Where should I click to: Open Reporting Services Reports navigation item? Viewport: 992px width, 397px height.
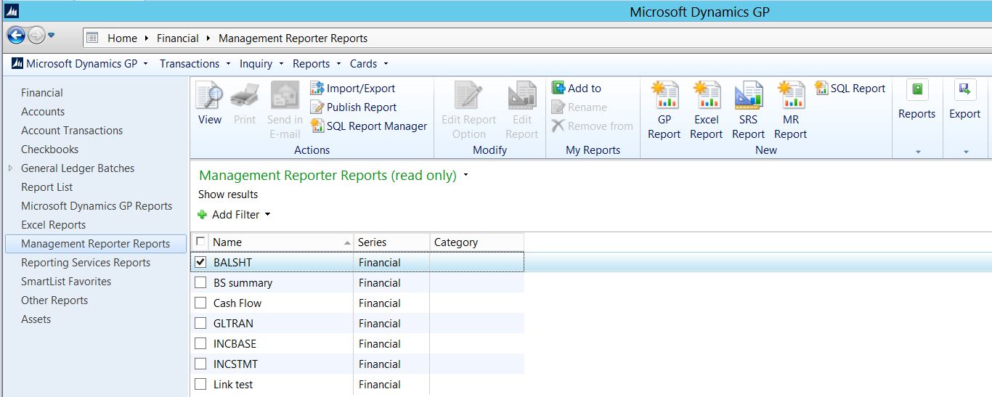point(86,262)
